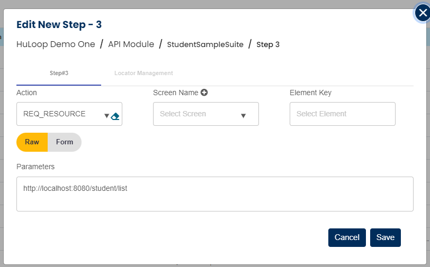
Task: Click the plus icon beside Screen Name
Action: tap(204, 93)
